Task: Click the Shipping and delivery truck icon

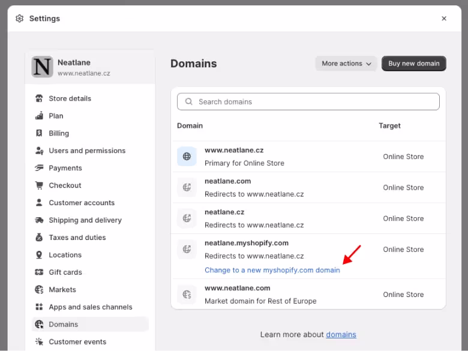Action: click(39, 220)
